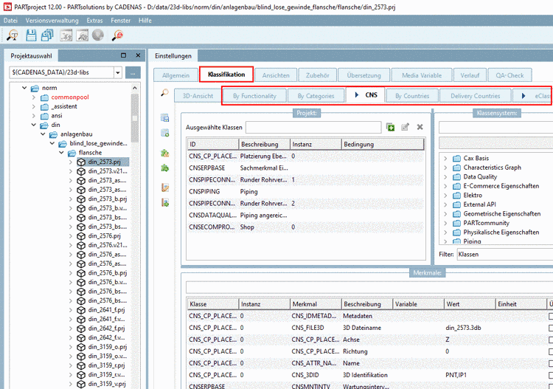
Task: Sort by the Einheit column header
Action: coord(521,304)
